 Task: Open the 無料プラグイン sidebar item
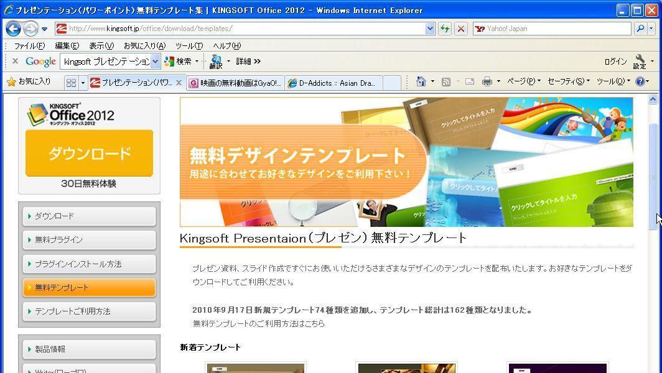click(89, 240)
